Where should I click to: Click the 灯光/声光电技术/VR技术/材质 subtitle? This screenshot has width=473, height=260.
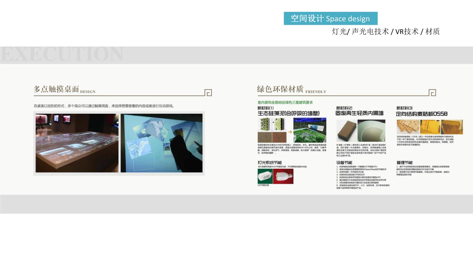[x=385, y=32]
